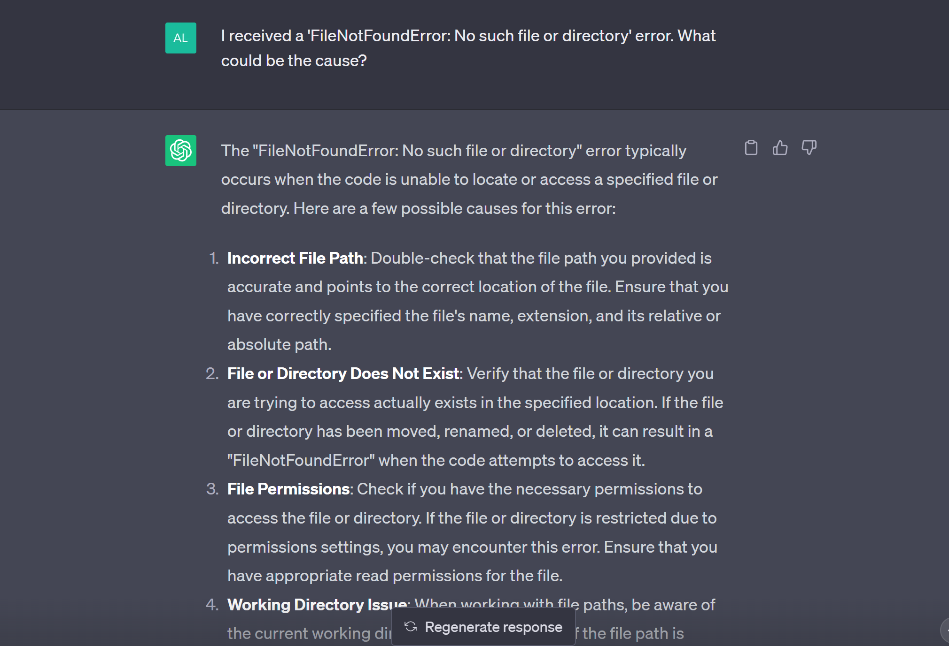This screenshot has width=949, height=646.
Task: Click the 'File Permissions' bold heading
Action: (x=288, y=489)
